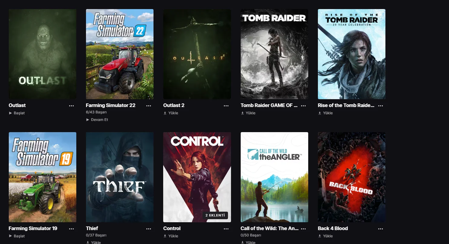This screenshot has height=244, width=449.
Task: Click the Rise of the Tomb Raider title
Action: [346, 106]
